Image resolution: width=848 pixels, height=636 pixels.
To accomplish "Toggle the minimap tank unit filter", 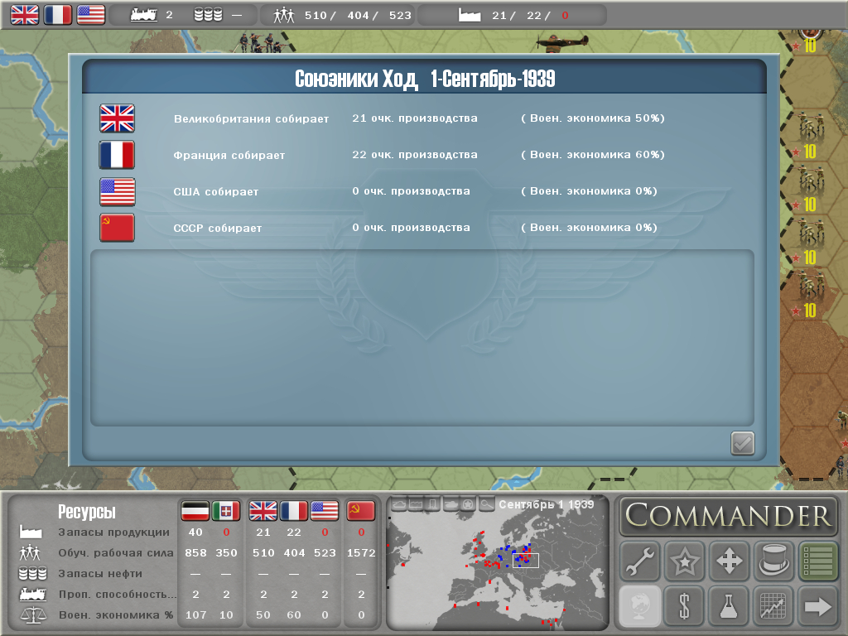I will 451,503.
